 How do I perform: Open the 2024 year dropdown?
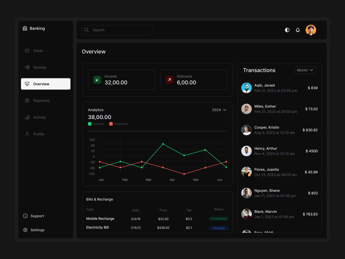click(x=219, y=110)
